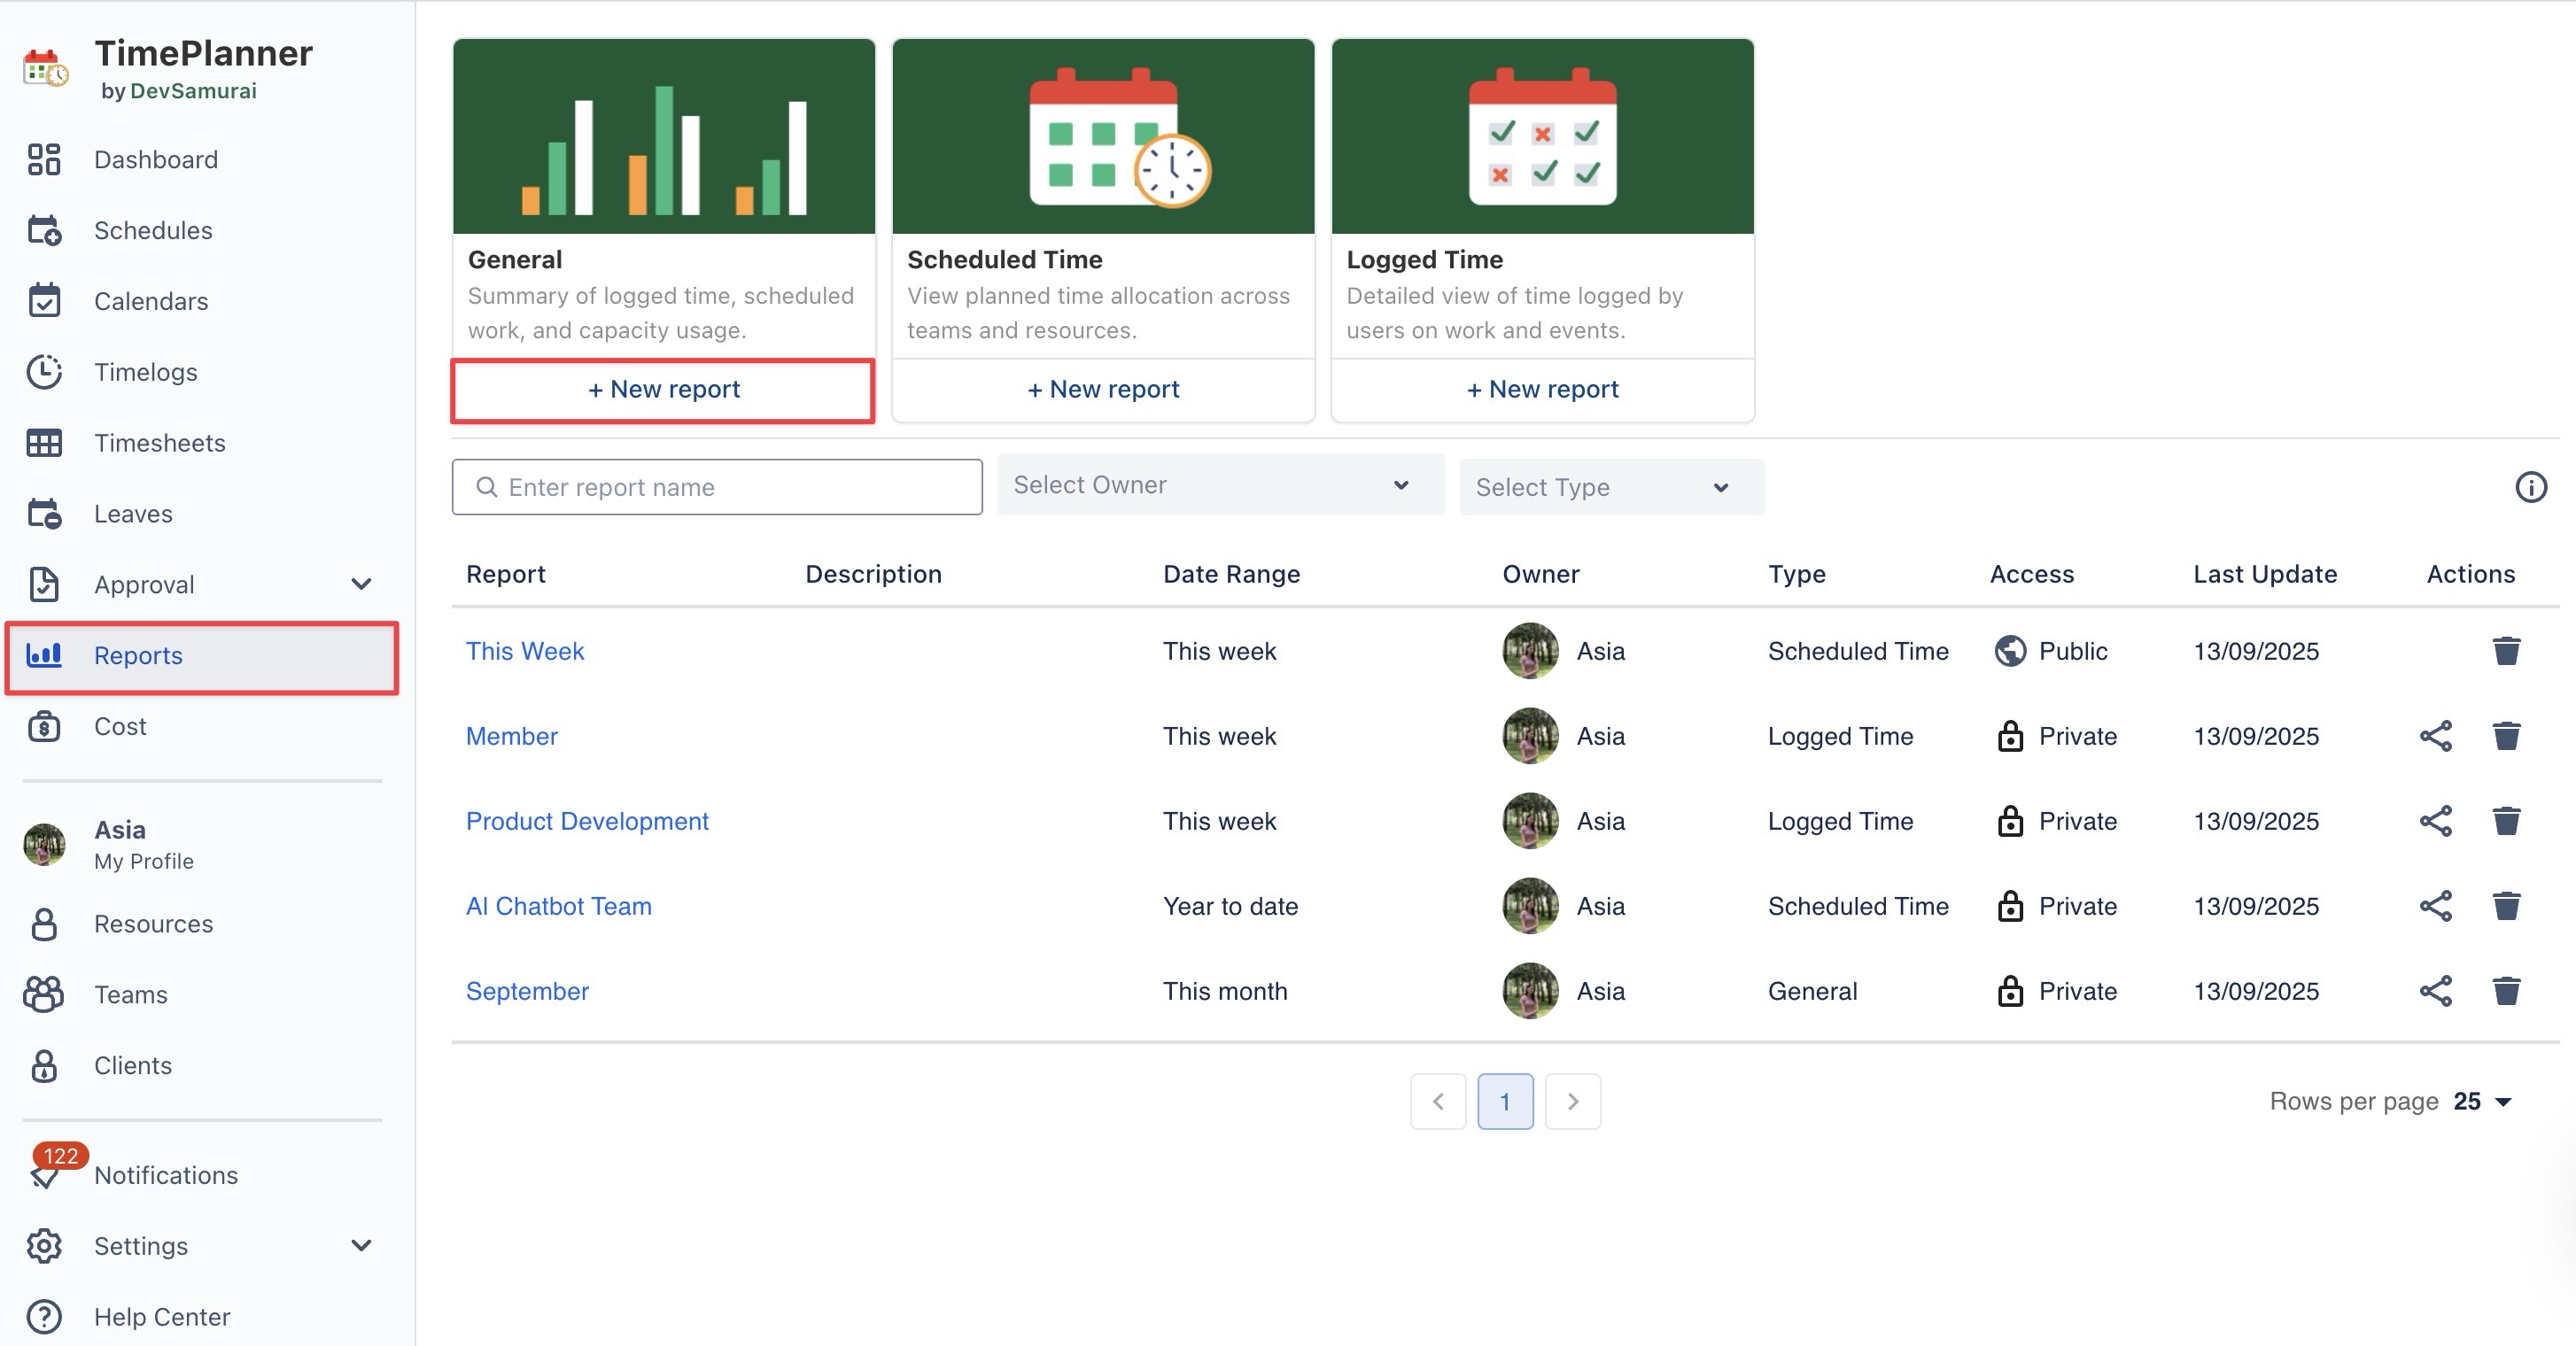Open the Product Development report link
Image resolution: width=2576 pixels, height=1346 pixels.
587,821
